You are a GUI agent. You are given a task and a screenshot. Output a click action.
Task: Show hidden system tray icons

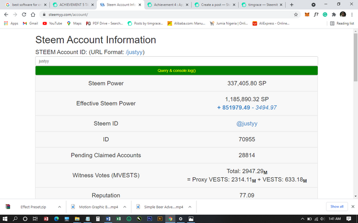tap(303, 219)
